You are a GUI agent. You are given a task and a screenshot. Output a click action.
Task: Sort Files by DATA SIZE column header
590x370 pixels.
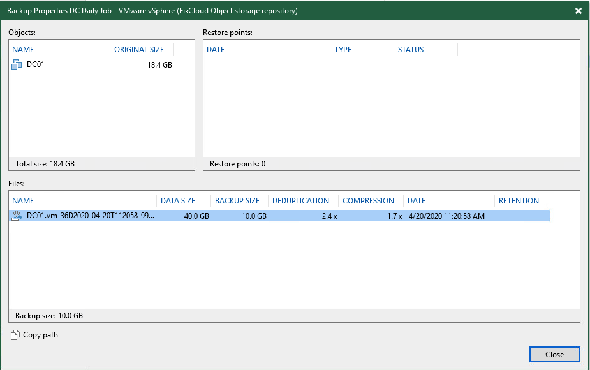177,200
